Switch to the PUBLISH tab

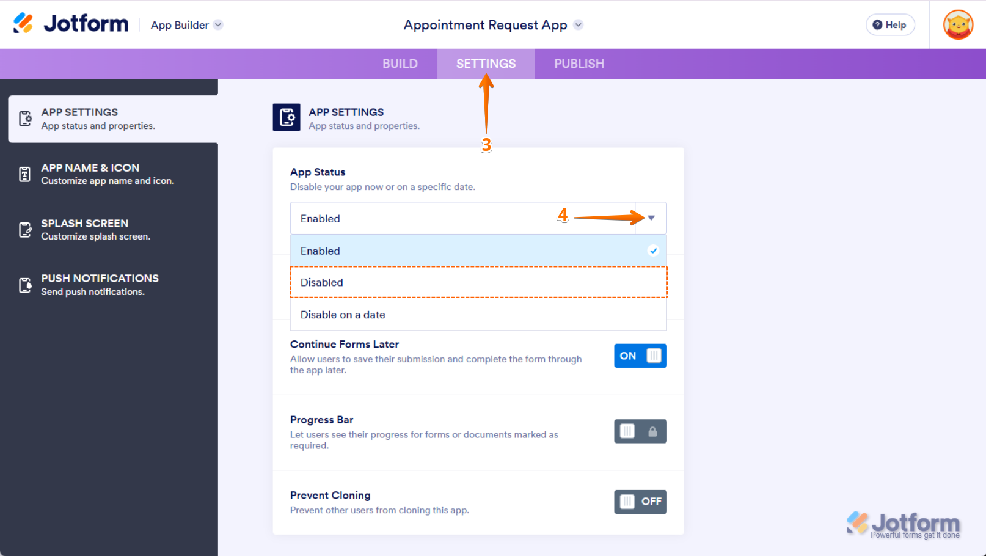click(579, 64)
